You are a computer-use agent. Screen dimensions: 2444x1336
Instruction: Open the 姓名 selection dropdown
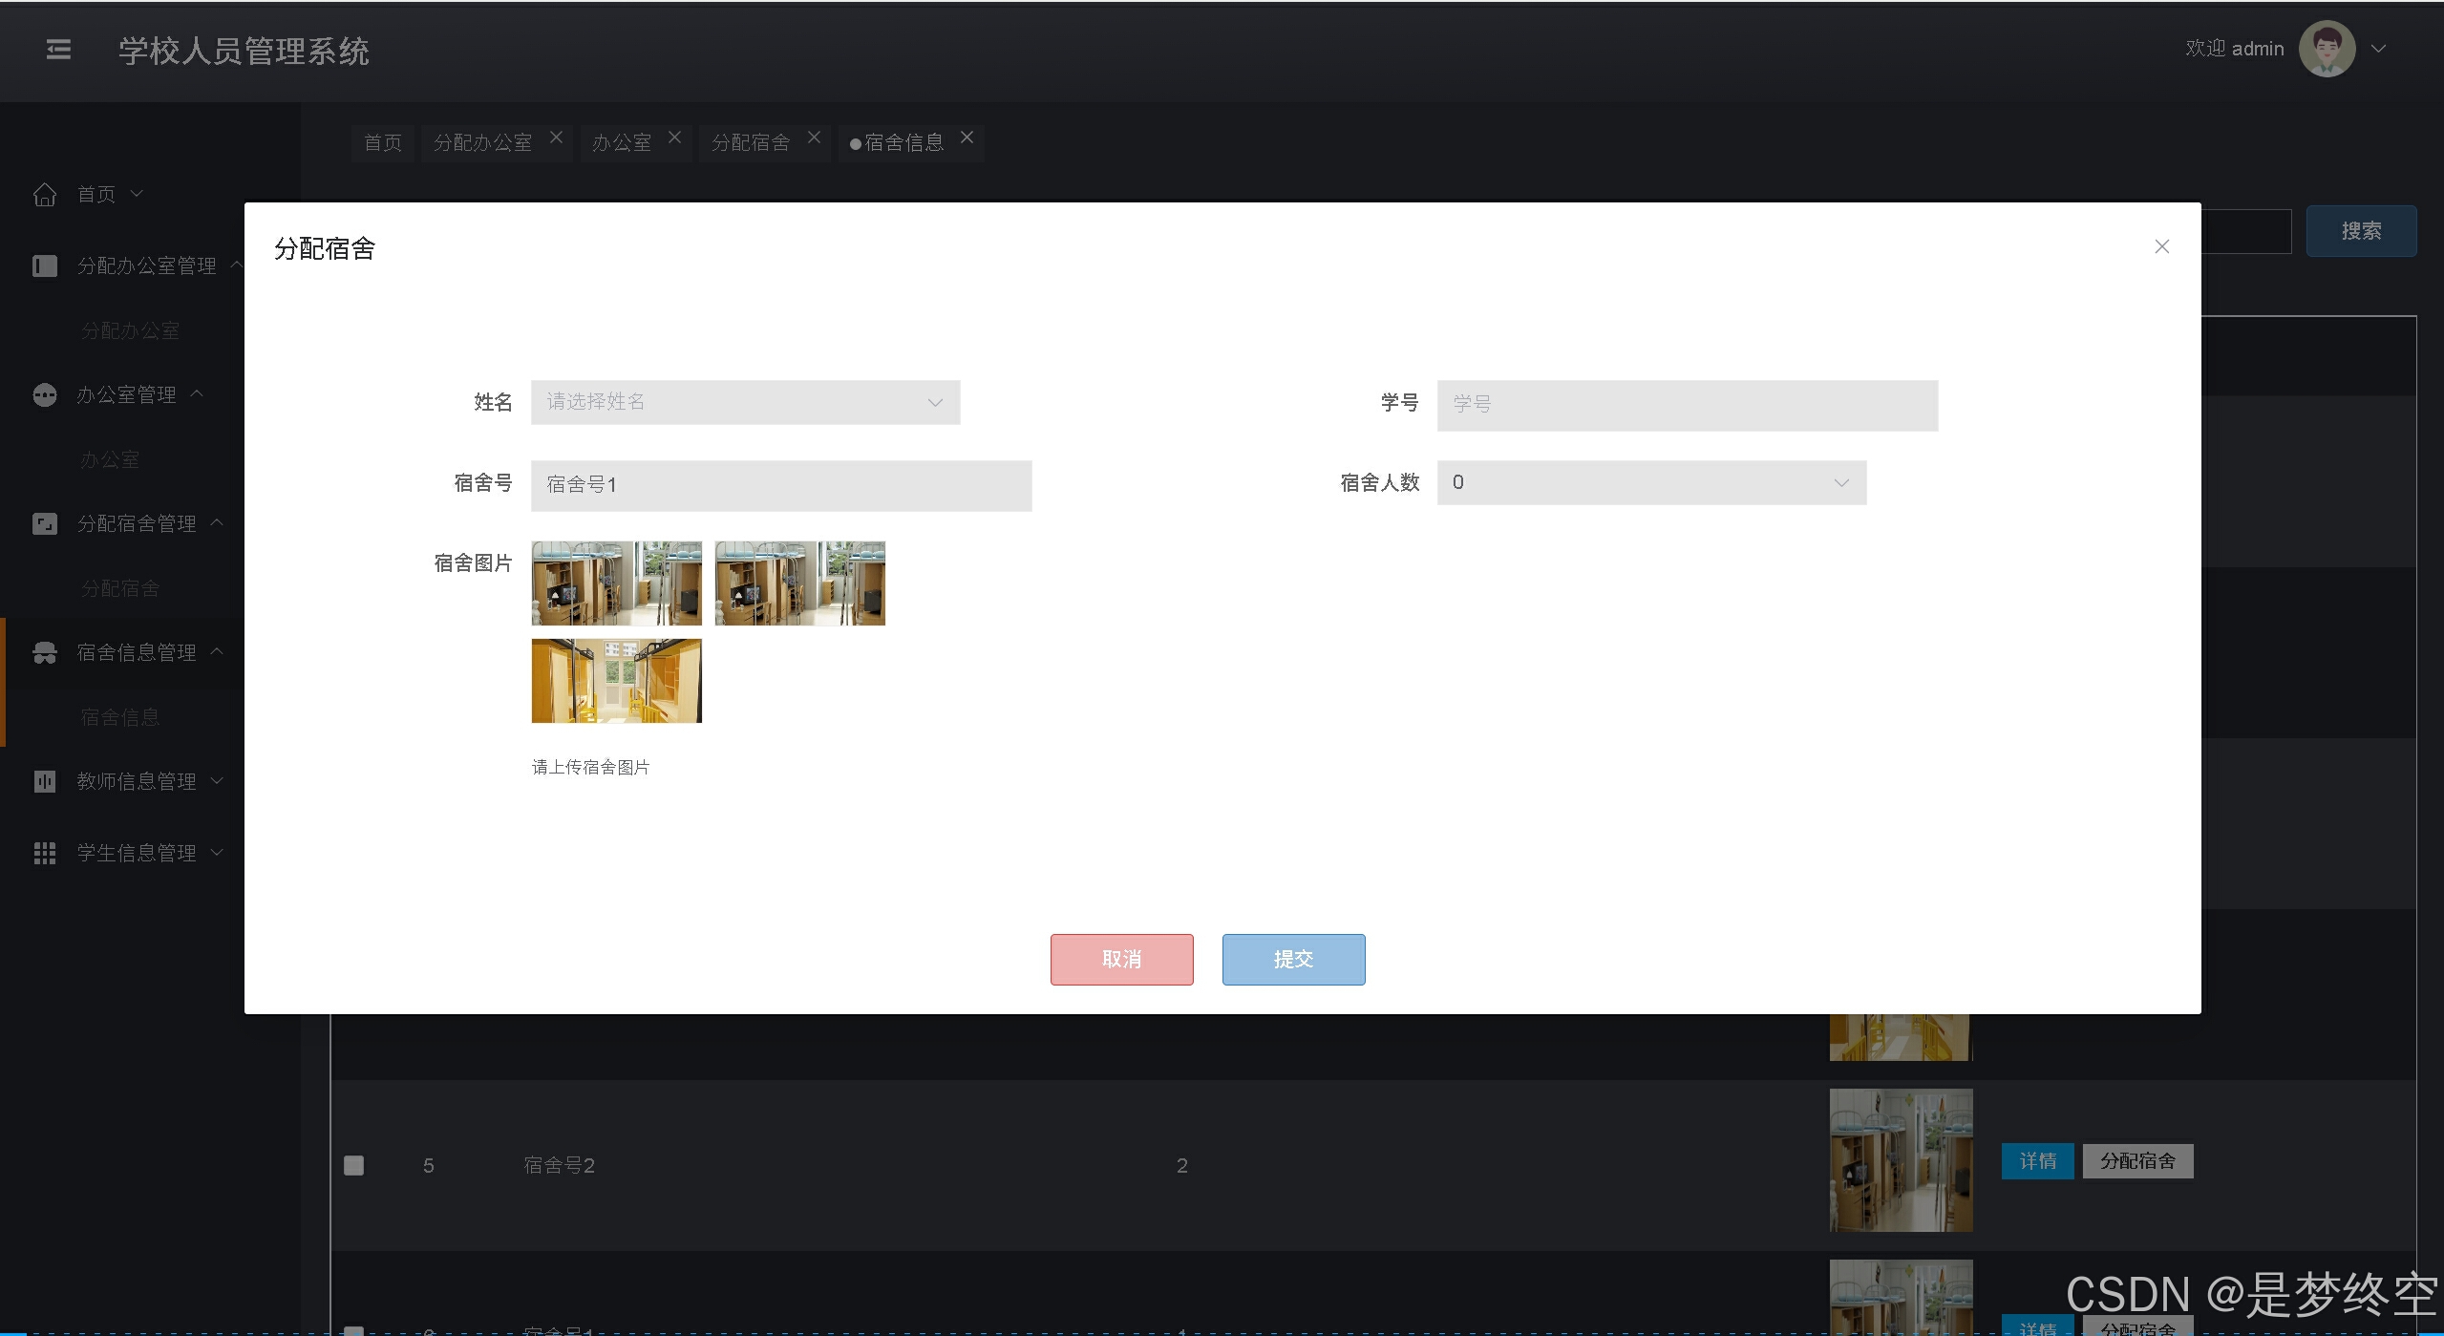tap(745, 402)
